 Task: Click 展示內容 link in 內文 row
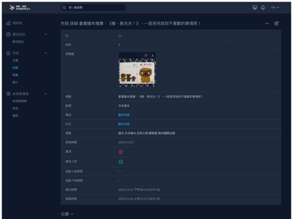pos(124,124)
